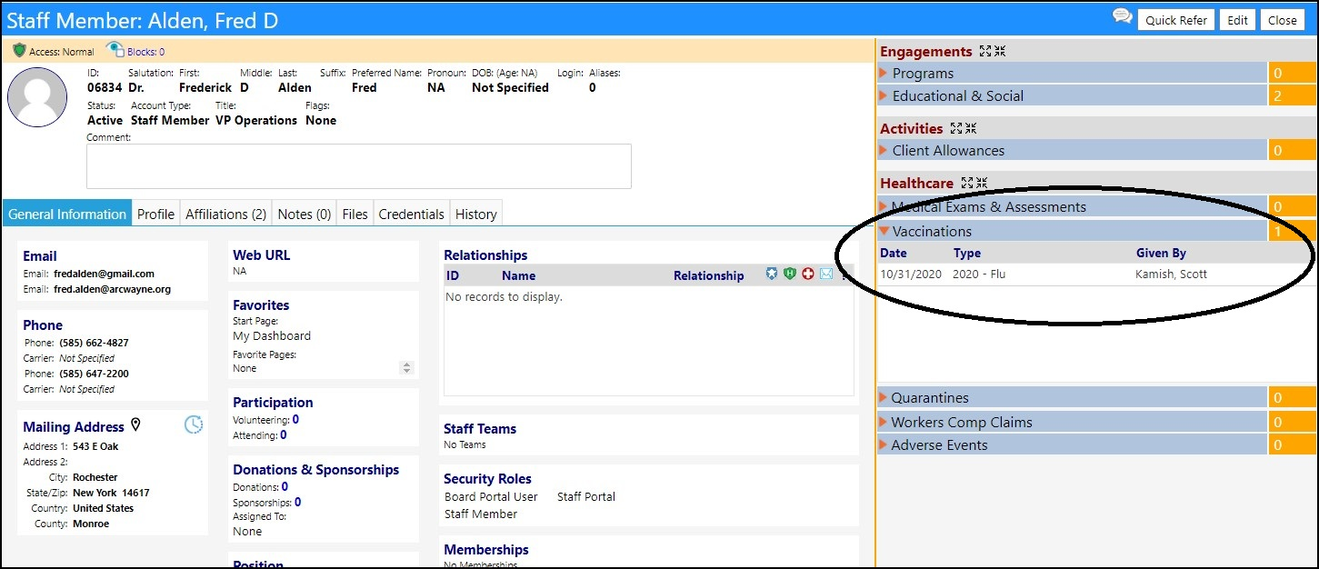Click phone number (585) 647-2200

click(93, 374)
